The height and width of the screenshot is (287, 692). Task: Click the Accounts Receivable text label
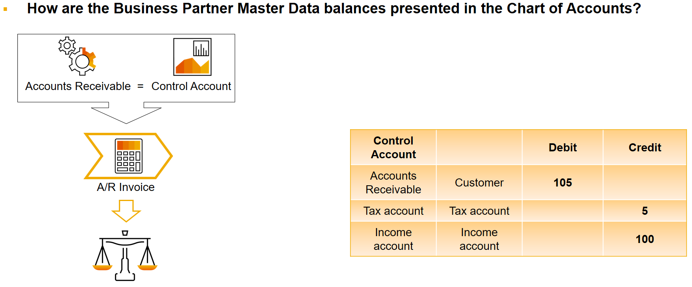click(x=78, y=86)
